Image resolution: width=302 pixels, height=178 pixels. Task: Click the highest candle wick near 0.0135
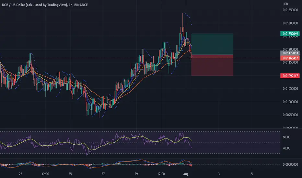(182, 19)
